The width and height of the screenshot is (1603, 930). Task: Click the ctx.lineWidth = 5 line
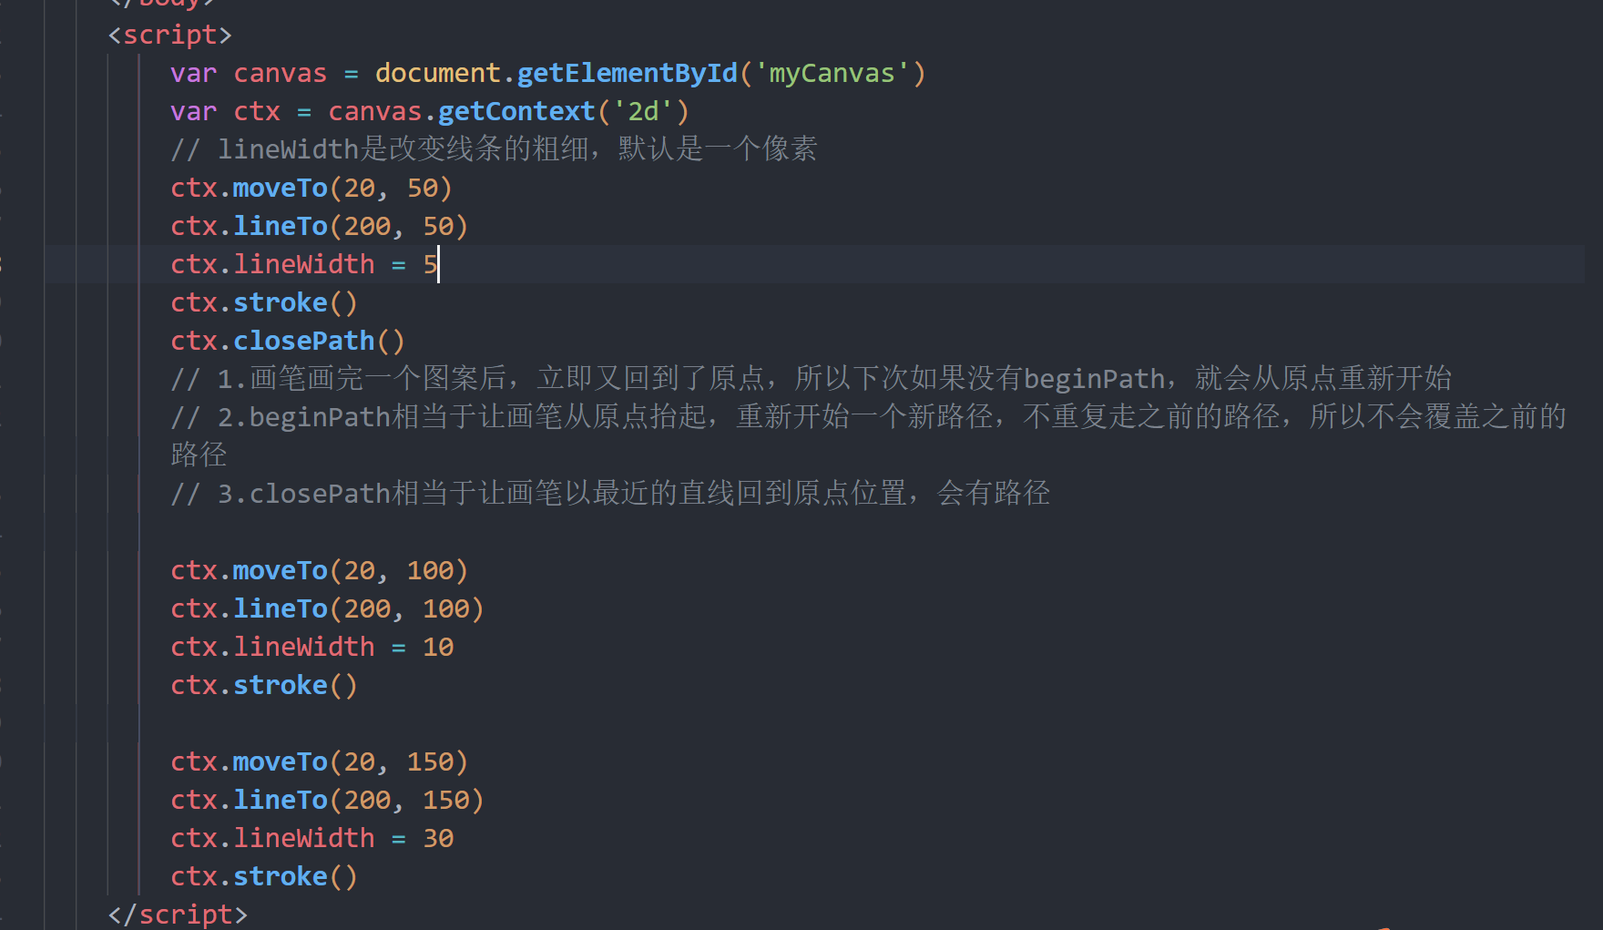304,264
